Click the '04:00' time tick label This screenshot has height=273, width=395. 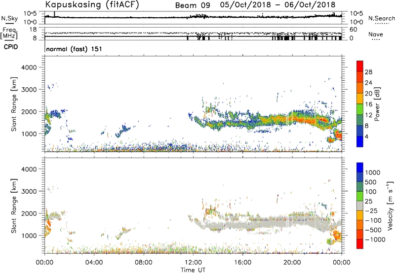pos(94,263)
